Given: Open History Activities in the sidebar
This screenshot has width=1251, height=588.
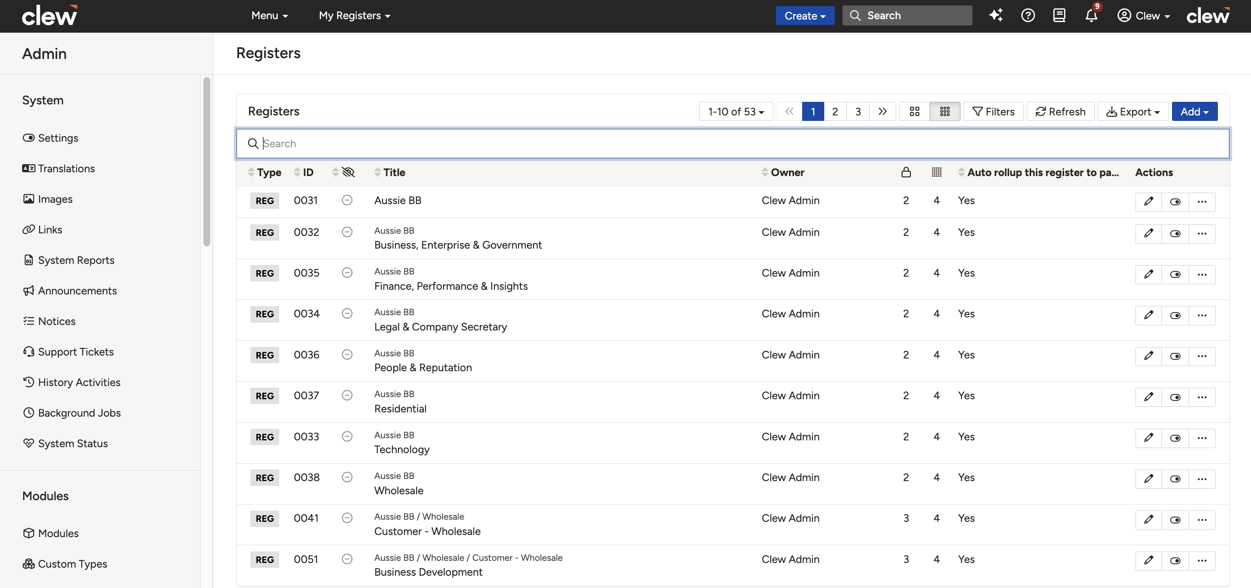Looking at the screenshot, I should [71, 382].
